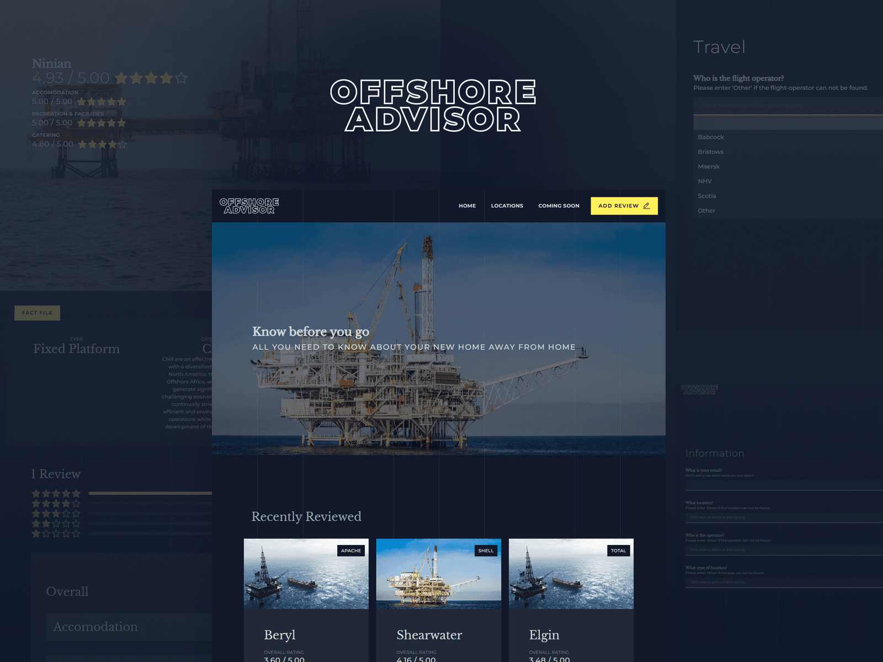
Task: Open the Coming Soon page
Action: (x=558, y=206)
